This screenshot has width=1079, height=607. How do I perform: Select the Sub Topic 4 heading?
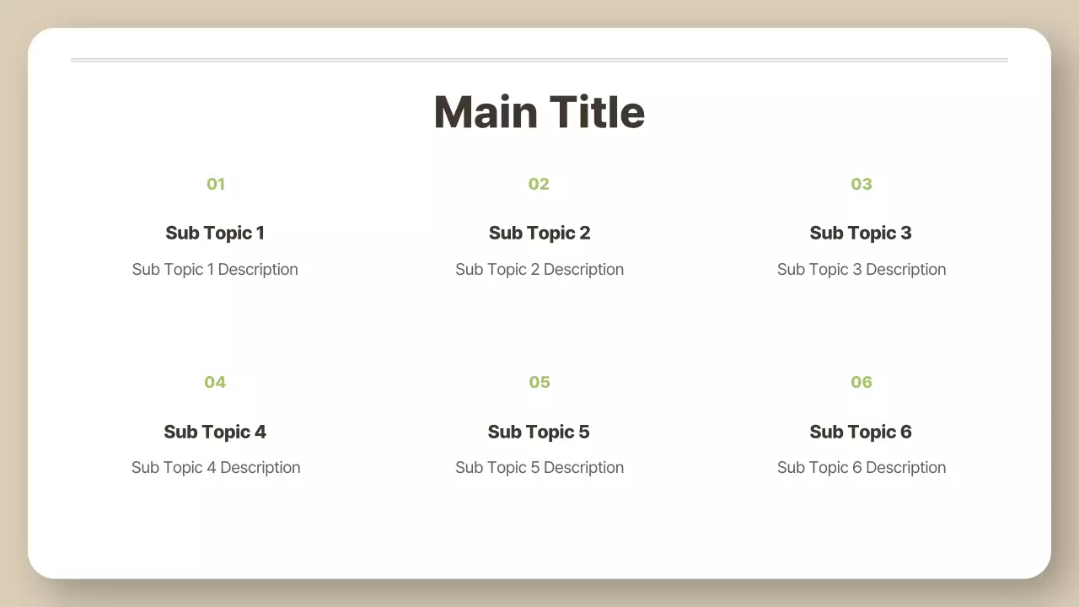click(215, 432)
